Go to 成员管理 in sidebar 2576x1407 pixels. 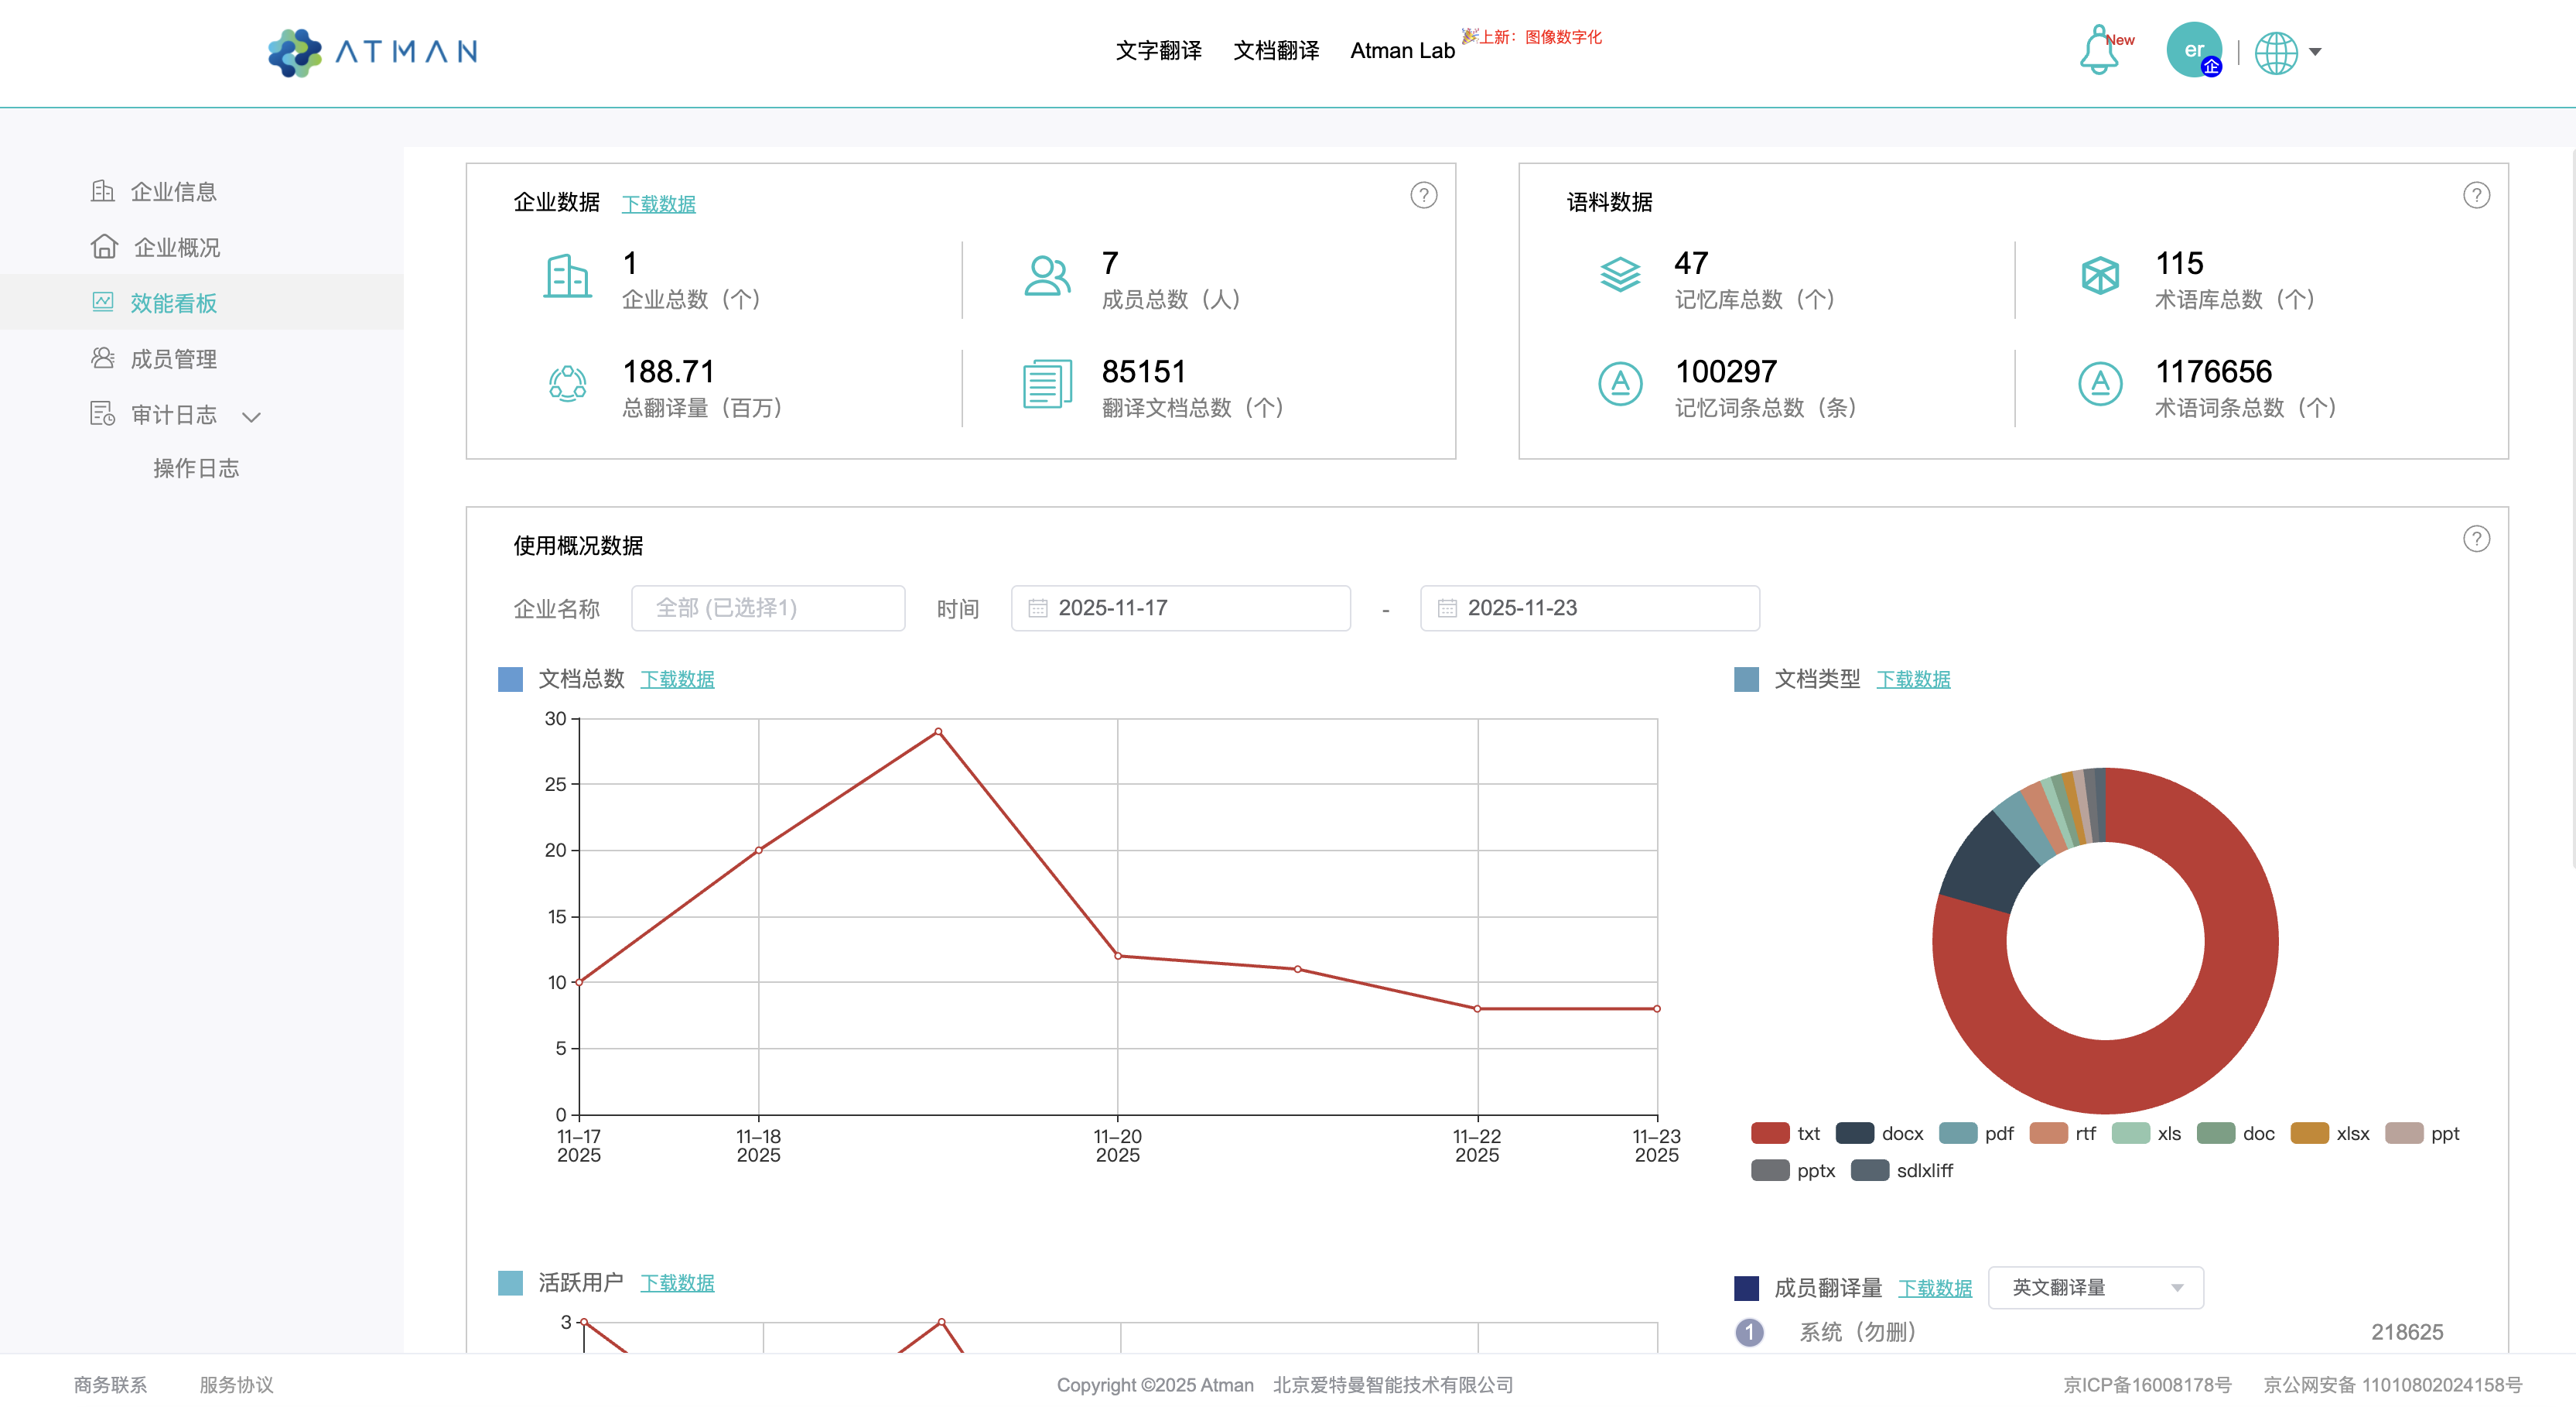[x=173, y=358]
